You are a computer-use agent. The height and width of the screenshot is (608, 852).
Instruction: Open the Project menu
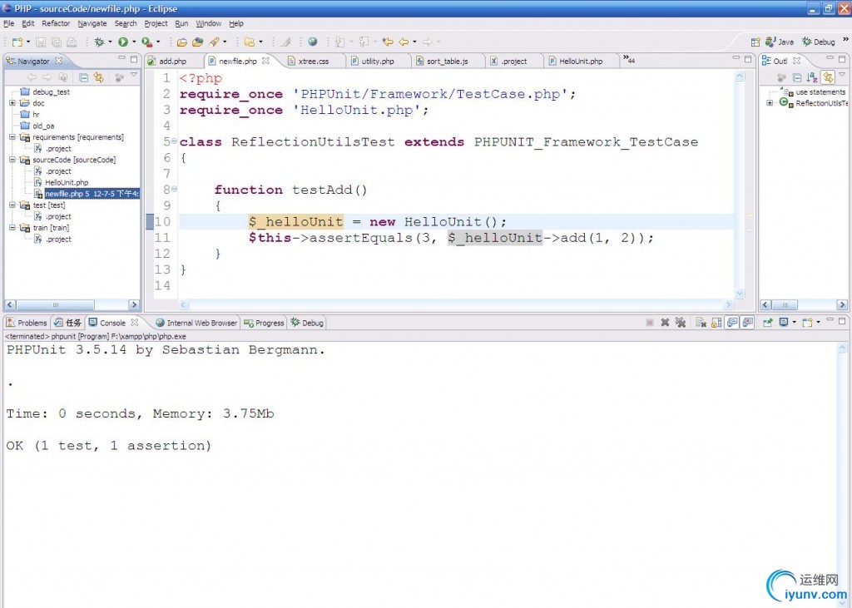pos(156,24)
